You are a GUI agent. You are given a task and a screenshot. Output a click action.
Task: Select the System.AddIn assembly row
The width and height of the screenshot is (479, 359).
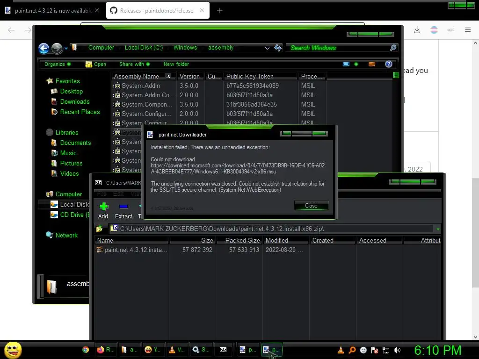click(219, 86)
